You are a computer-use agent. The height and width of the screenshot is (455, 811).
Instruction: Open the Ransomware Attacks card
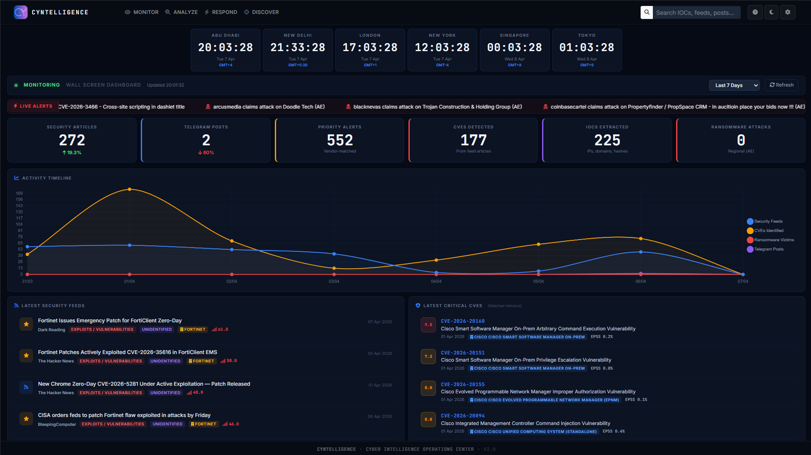click(741, 140)
